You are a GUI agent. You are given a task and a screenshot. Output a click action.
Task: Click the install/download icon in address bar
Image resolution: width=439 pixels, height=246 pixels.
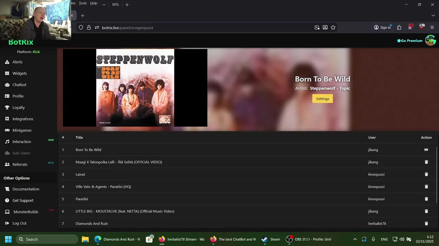point(325,27)
